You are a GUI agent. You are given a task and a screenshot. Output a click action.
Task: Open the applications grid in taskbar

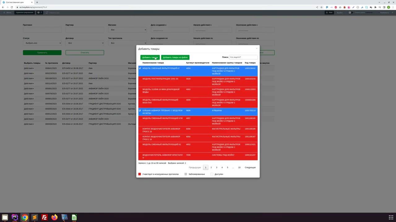[x=391, y=217]
